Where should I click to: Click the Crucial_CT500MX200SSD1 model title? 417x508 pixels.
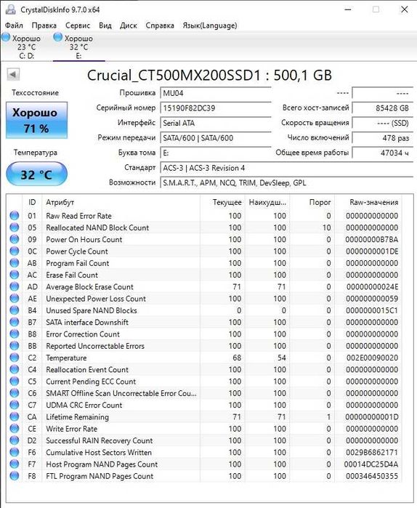(209, 75)
